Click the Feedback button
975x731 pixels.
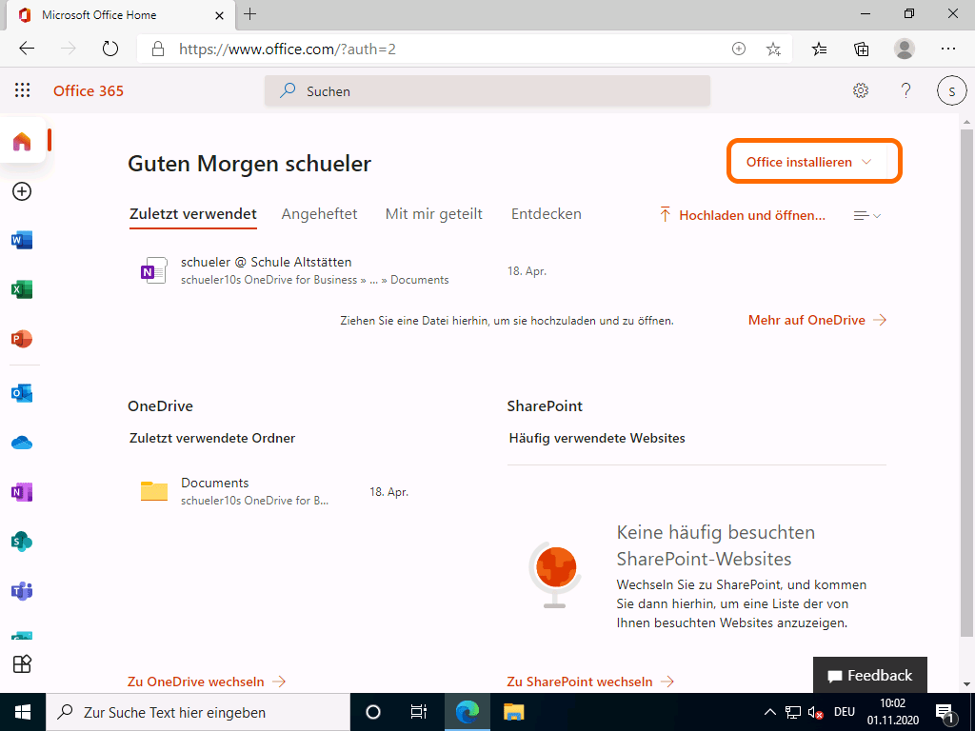(x=869, y=675)
